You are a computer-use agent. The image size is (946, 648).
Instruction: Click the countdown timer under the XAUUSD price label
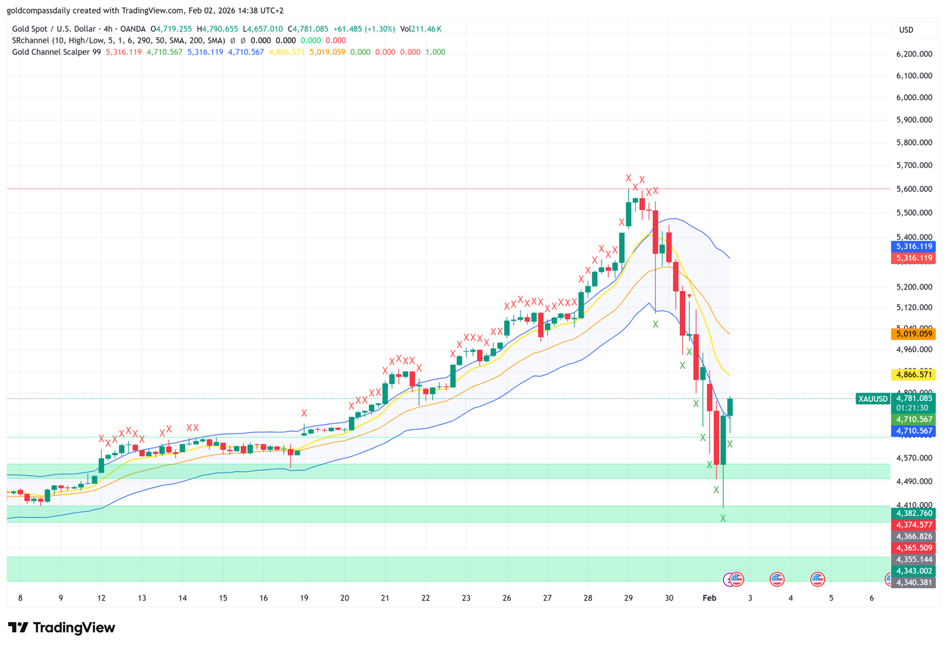coord(913,407)
